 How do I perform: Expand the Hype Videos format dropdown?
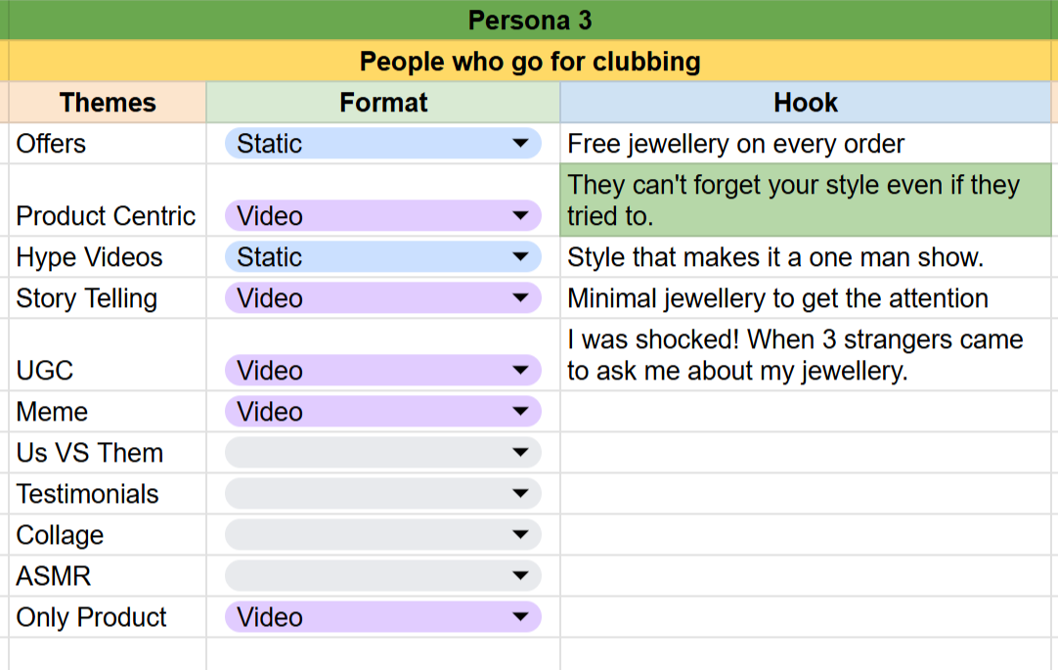tap(519, 257)
